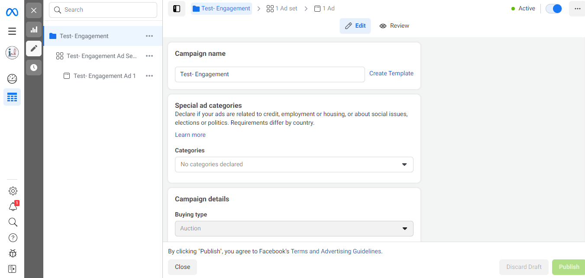Toggle the campaign Active switch
The height and width of the screenshot is (278, 585).
click(x=553, y=9)
